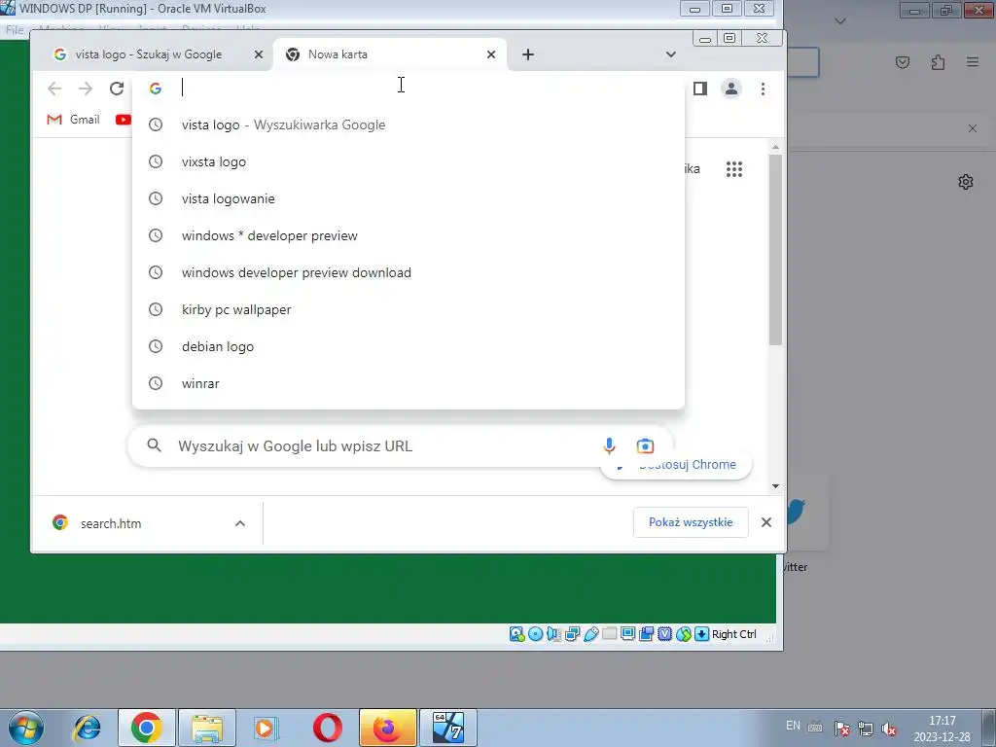Search by image with camera icon
Viewport: 996px width, 747px height.
[x=645, y=445]
